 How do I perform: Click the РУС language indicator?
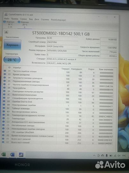point(124,156)
